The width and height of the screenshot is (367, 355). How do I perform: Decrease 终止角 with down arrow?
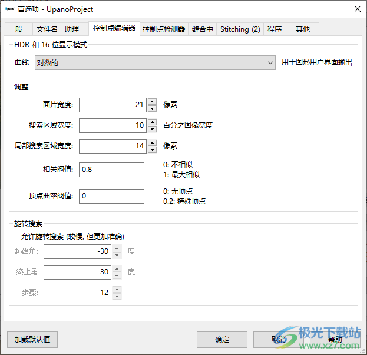117,276
